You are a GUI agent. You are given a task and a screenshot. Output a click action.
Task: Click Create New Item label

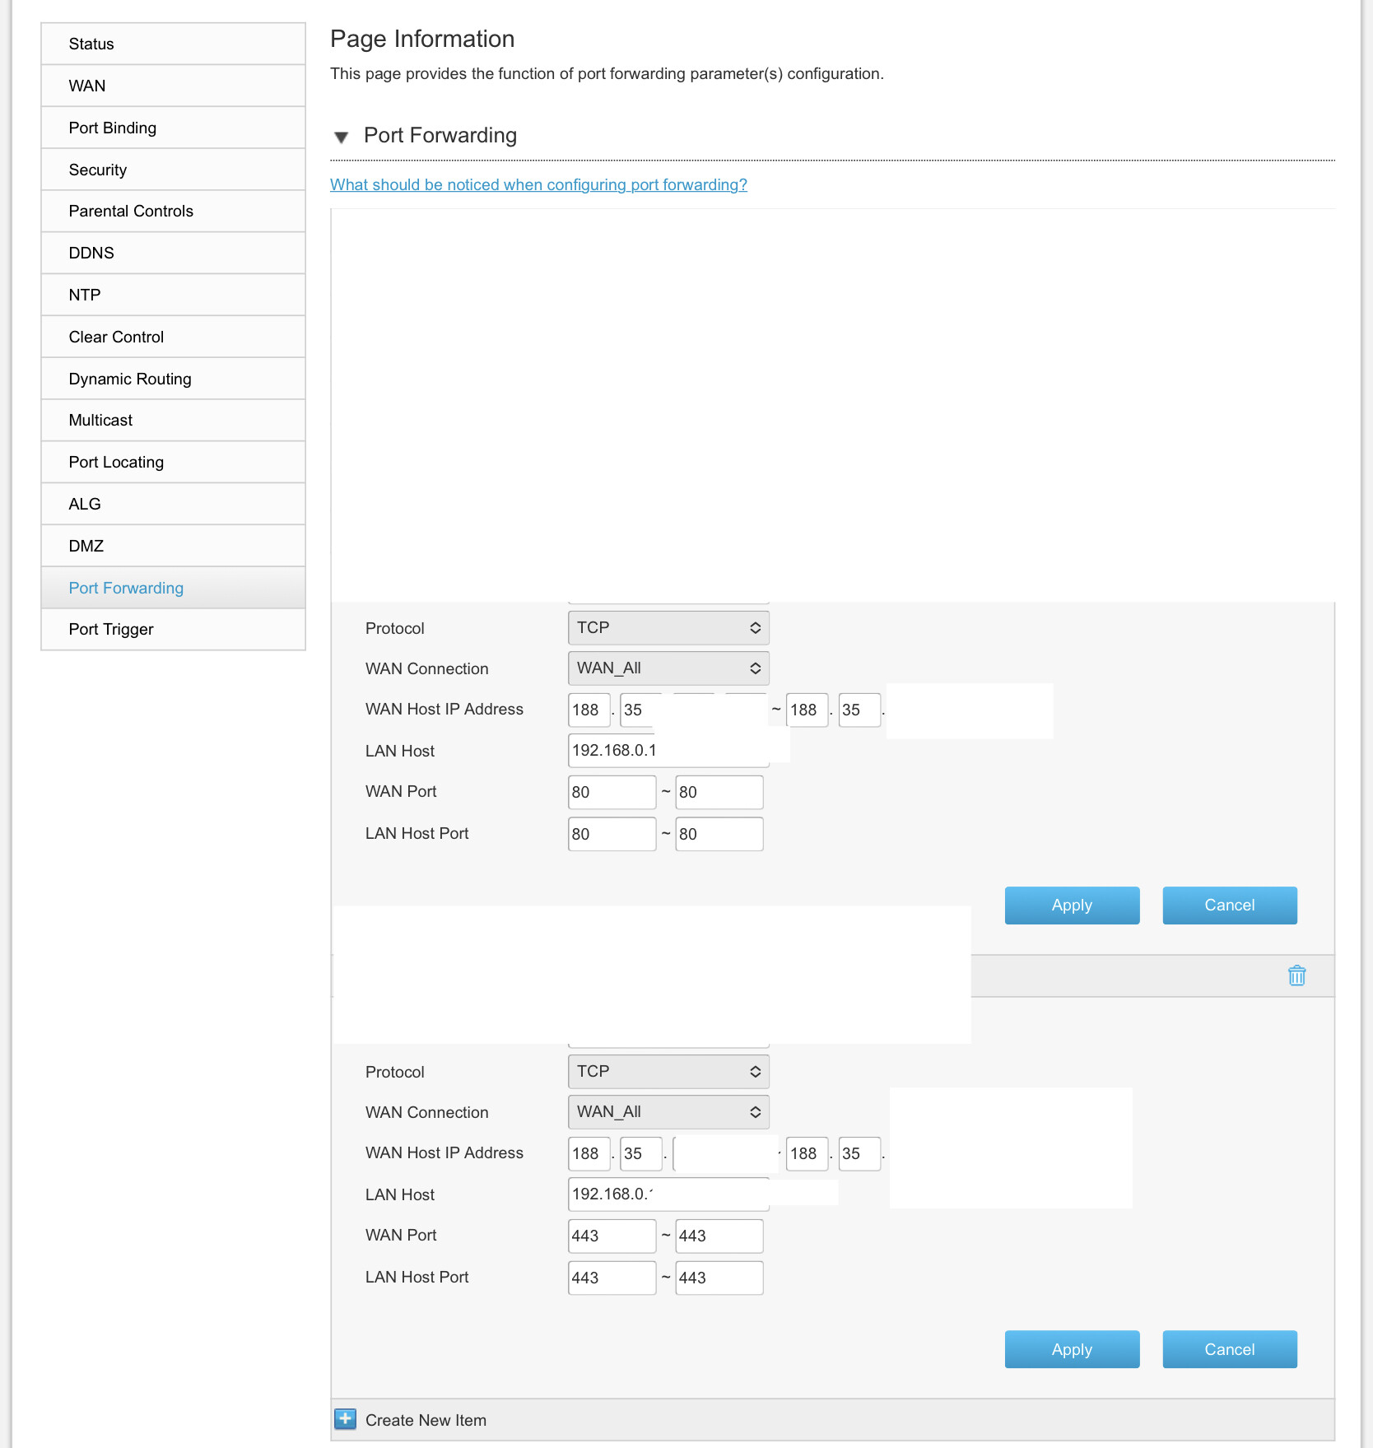pos(426,1420)
